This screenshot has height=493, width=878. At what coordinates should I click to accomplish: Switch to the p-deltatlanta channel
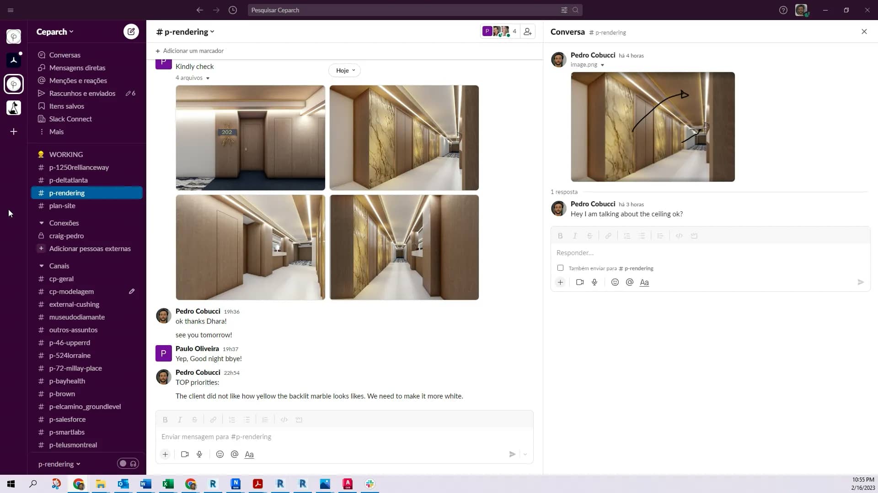pos(68,180)
